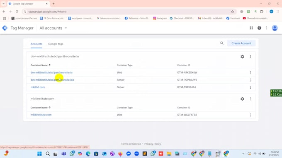View site information icon in address bar

pos(25,12)
